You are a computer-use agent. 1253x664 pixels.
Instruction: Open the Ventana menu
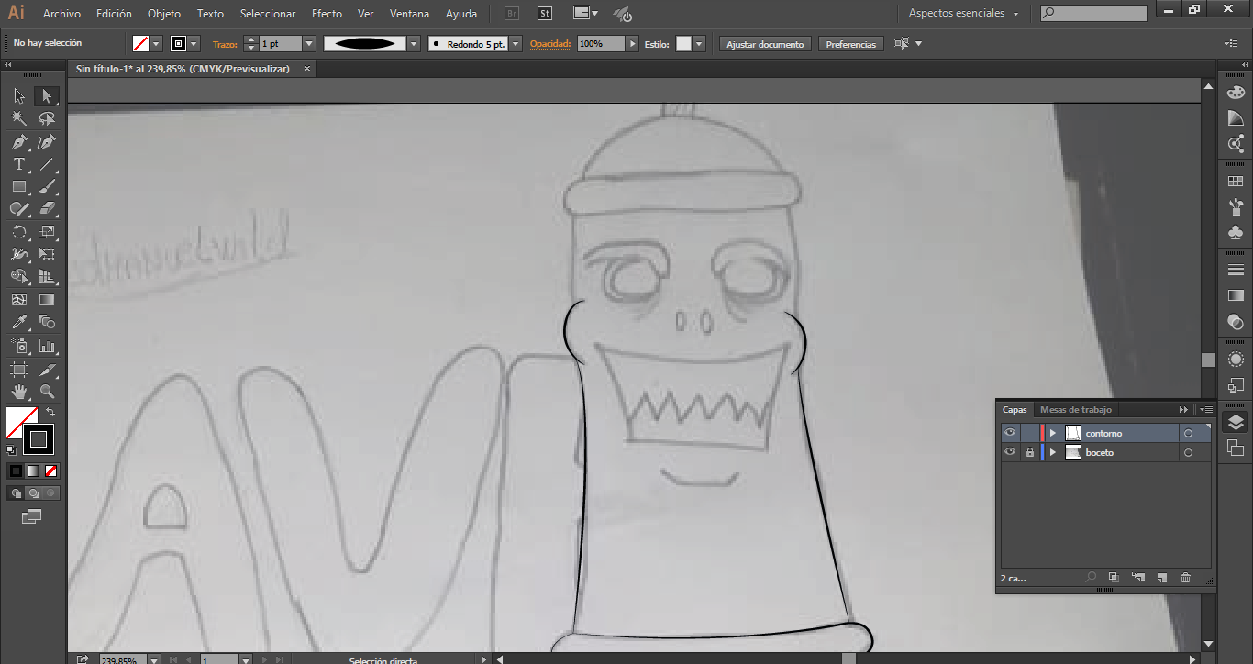tap(409, 14)
